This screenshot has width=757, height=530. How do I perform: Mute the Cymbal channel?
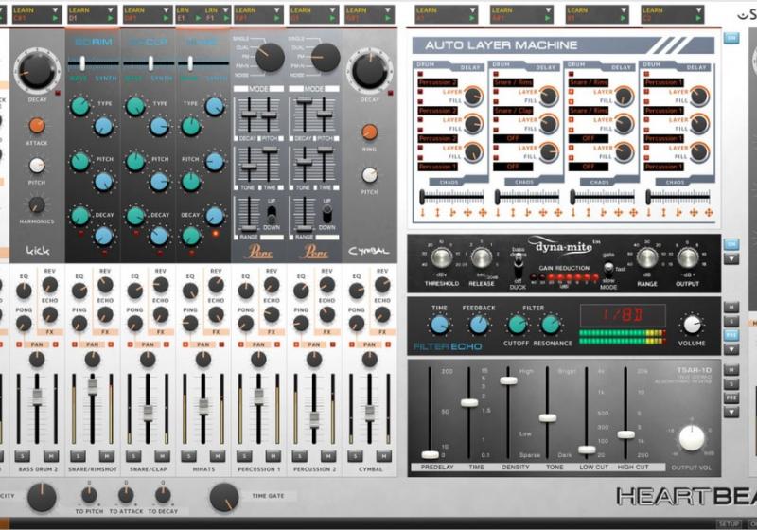(381, 455)
